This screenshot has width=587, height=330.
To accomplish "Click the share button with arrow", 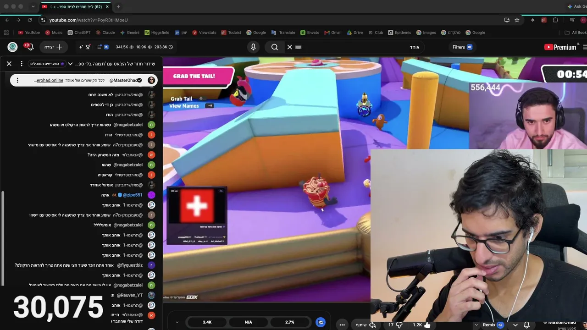I will 366,325.
